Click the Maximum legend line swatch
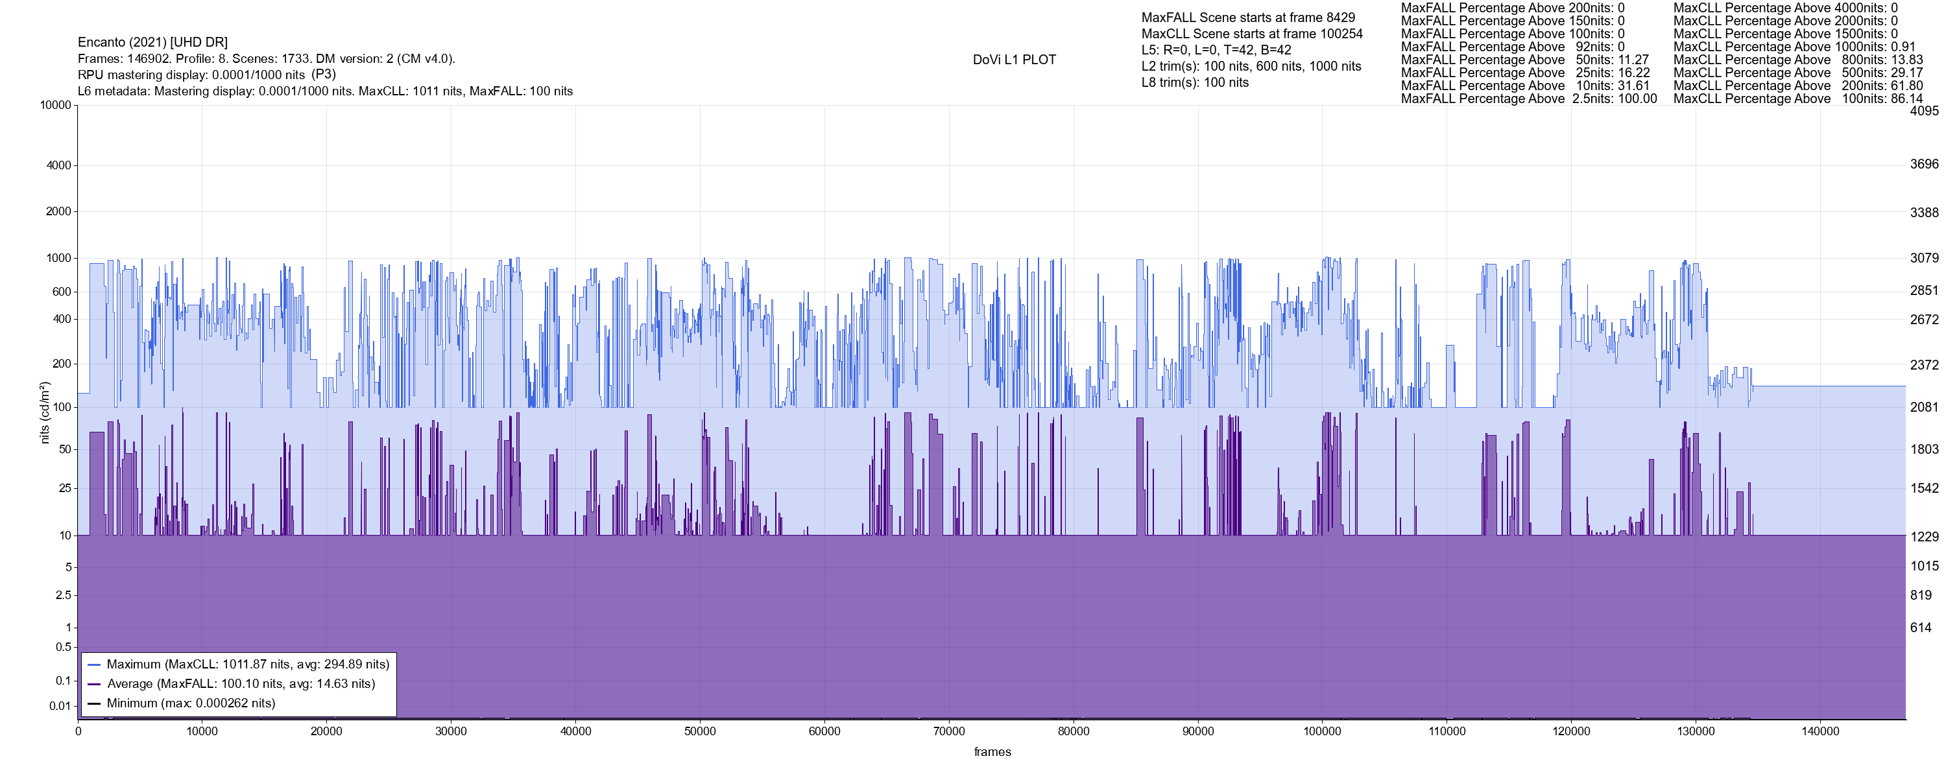Viewport: 1946px width, 778px height. tap(95, 665)
